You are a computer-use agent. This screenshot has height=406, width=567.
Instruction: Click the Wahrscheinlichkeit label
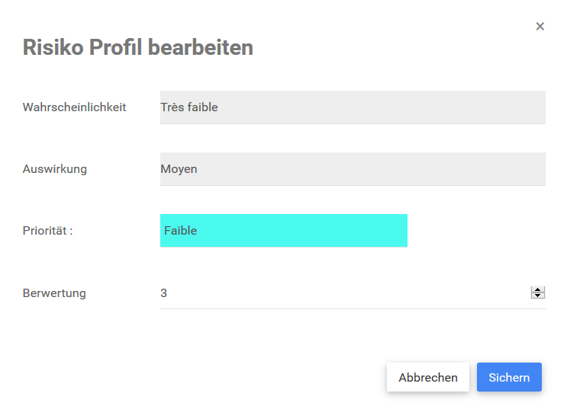[x=75, y=107]
